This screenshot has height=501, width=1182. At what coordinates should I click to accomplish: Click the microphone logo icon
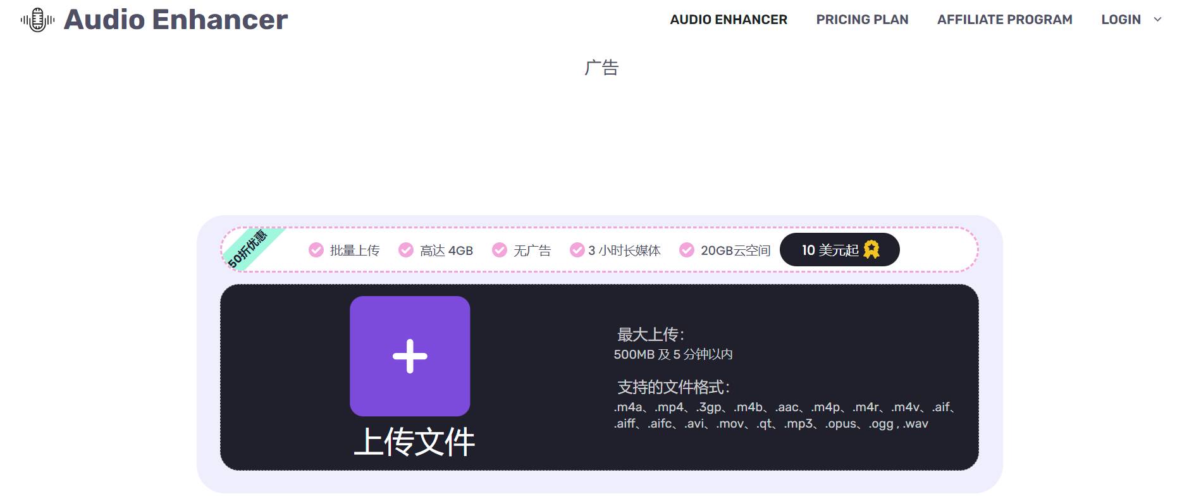(37, 20)
